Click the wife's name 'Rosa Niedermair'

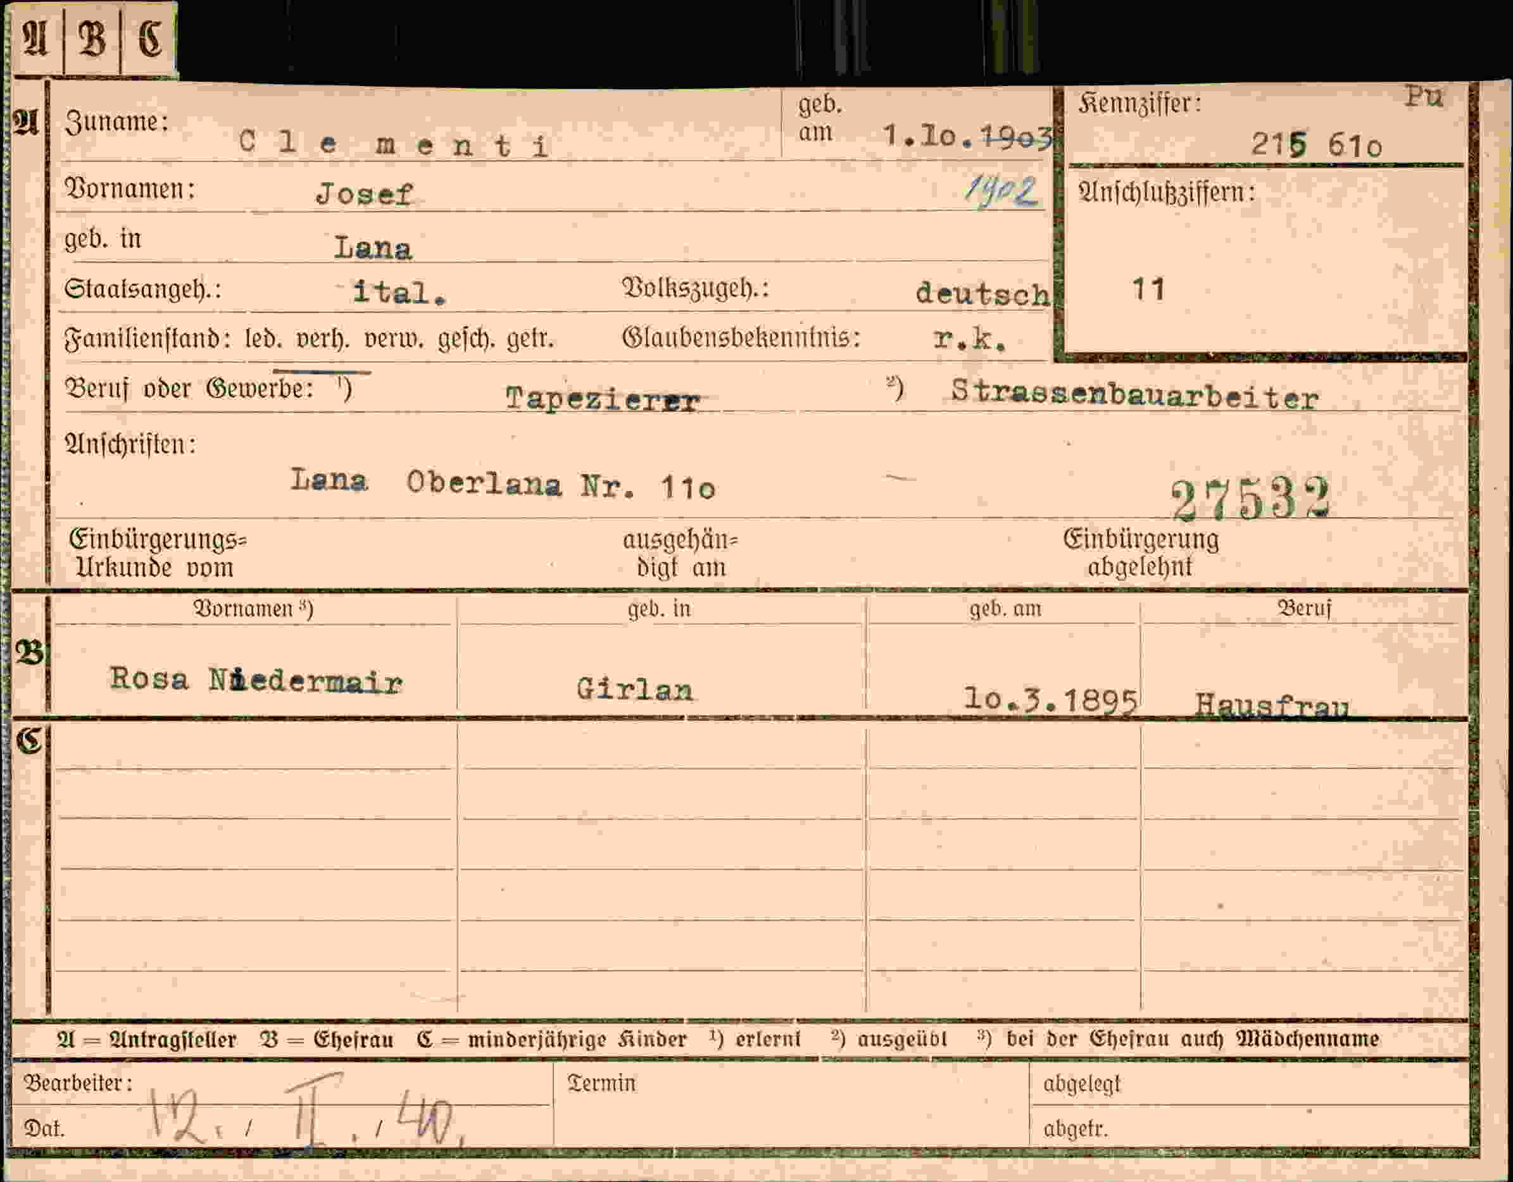[256, 681]
